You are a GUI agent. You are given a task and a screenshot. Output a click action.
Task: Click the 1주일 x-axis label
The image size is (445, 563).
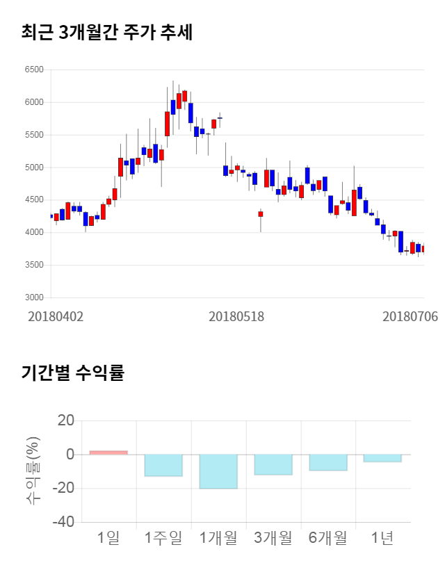click(x=163, y=537)
